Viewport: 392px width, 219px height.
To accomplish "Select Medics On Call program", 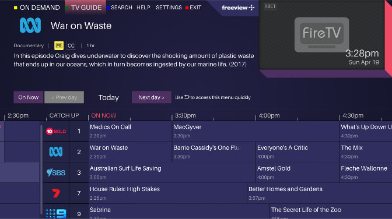I will coord(130,131).
